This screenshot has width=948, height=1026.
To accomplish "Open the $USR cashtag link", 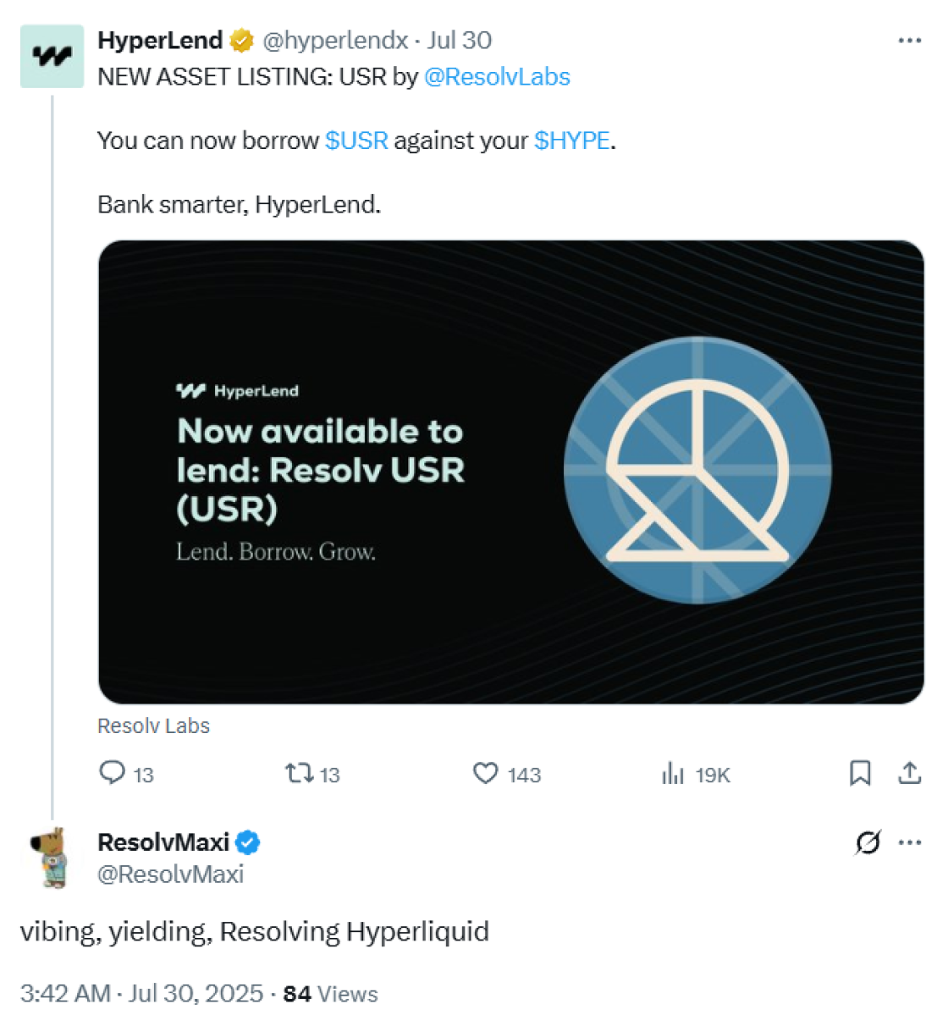I will click(356, 141).
